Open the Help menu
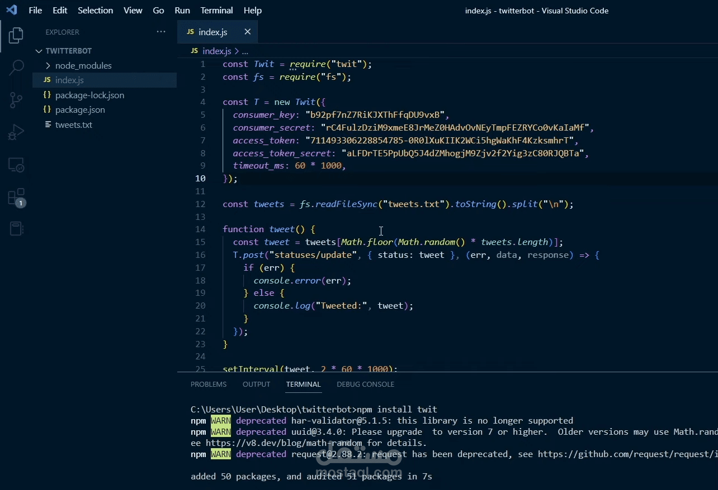This screenshot has width=718, height=490. pos(253,10)
